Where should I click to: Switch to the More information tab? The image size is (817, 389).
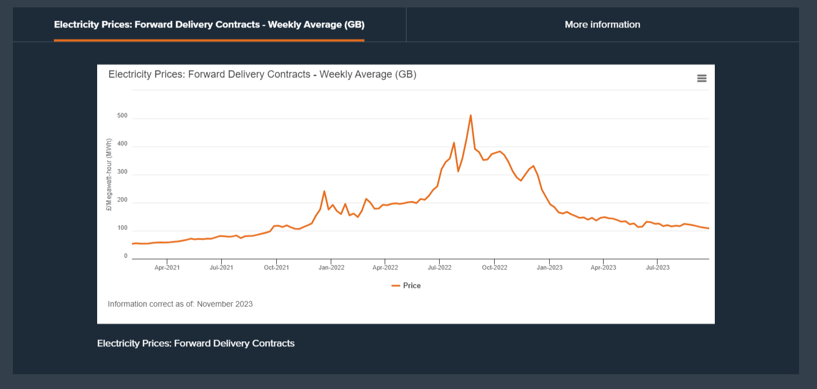coord(602,25)
